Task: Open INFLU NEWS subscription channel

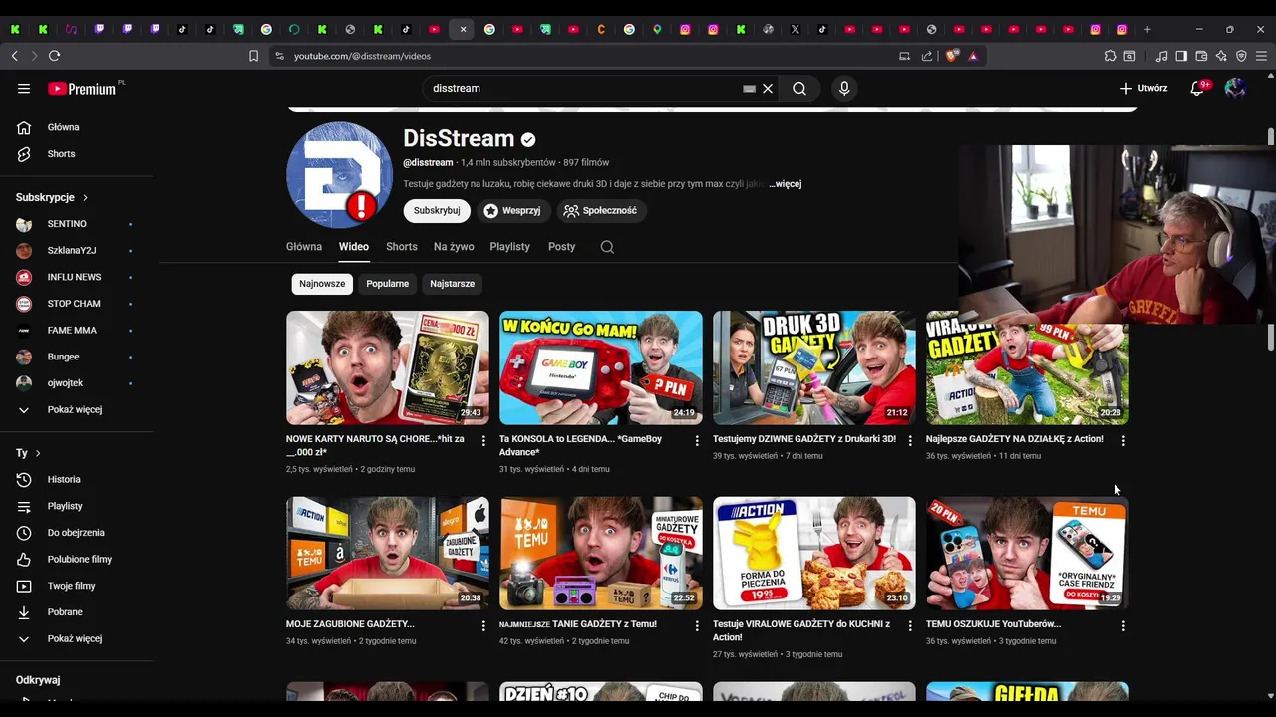Action: click(76, 277)
